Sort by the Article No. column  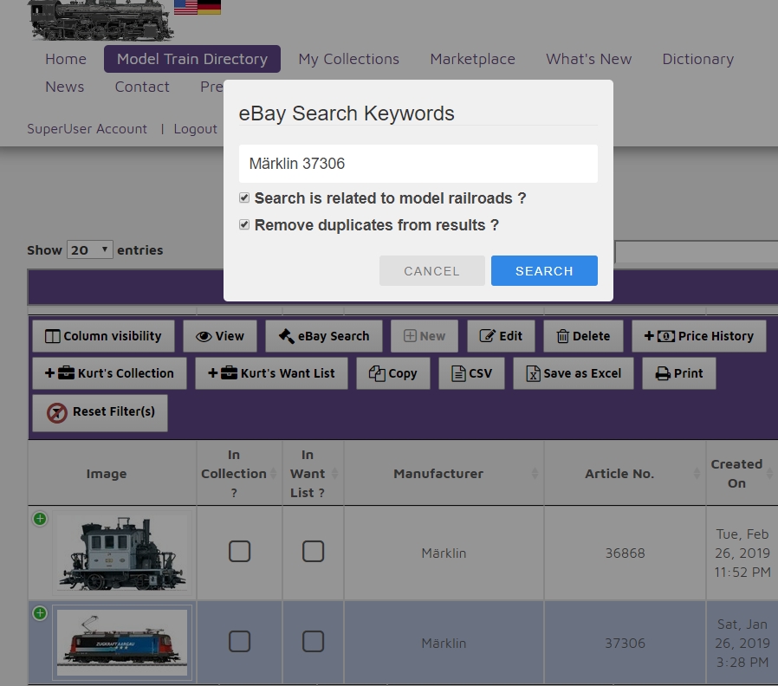click(626, 473)
